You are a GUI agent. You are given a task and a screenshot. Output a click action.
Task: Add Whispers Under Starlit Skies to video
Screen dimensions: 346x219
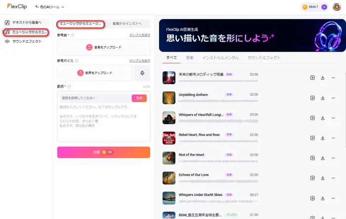pyautogui.click(x=312, y=198)
